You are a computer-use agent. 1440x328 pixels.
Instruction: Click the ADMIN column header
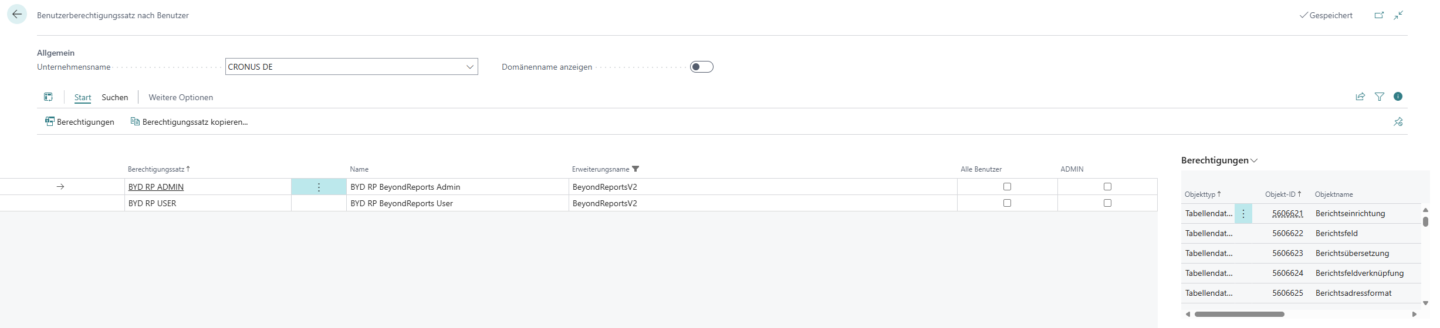tap(1071, 169)
